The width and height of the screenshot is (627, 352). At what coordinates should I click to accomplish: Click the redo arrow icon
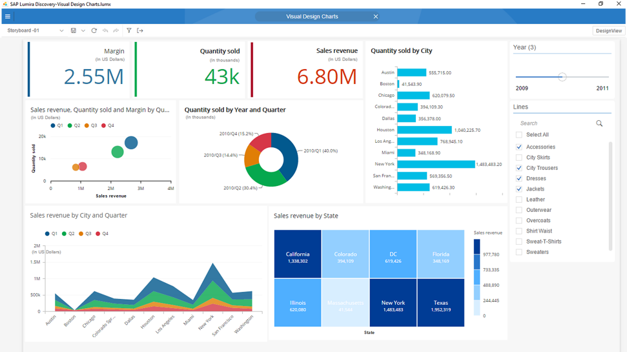(116, 30)
